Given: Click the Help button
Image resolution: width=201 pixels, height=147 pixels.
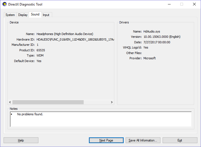Looking at the screenshot, I should (x=21, y=140).
